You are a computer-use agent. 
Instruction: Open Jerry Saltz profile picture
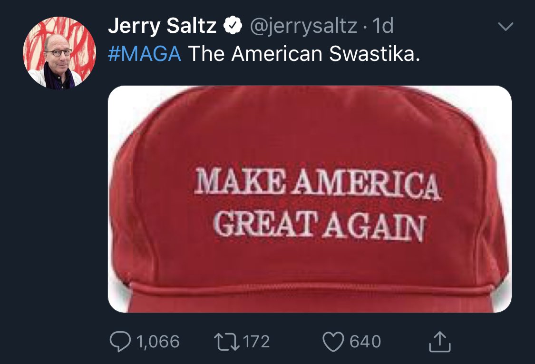pyautogui.click(x=59, y=53)
